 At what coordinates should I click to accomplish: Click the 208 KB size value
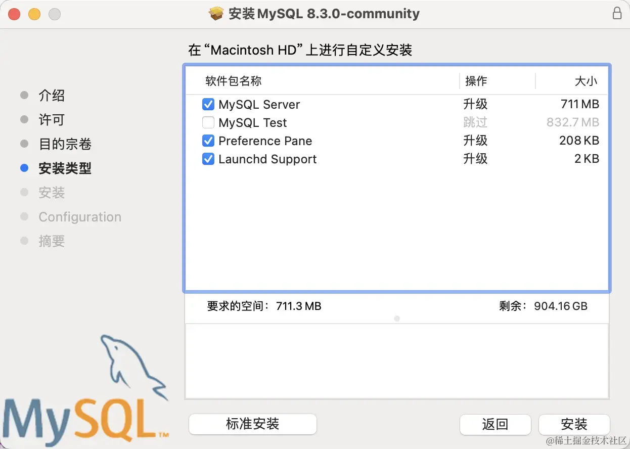point(579,141)
